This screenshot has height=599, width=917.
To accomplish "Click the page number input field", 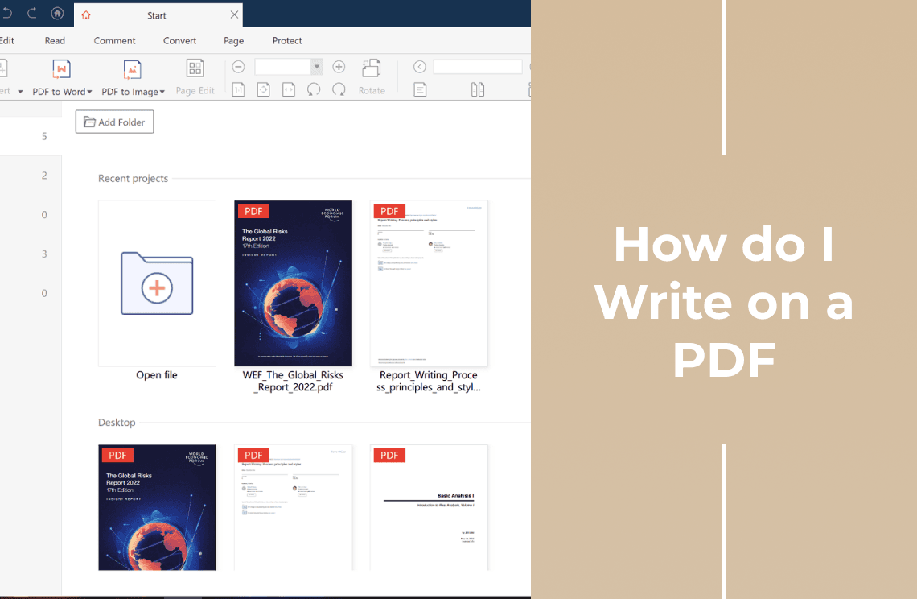I will (x=478, y=67).
